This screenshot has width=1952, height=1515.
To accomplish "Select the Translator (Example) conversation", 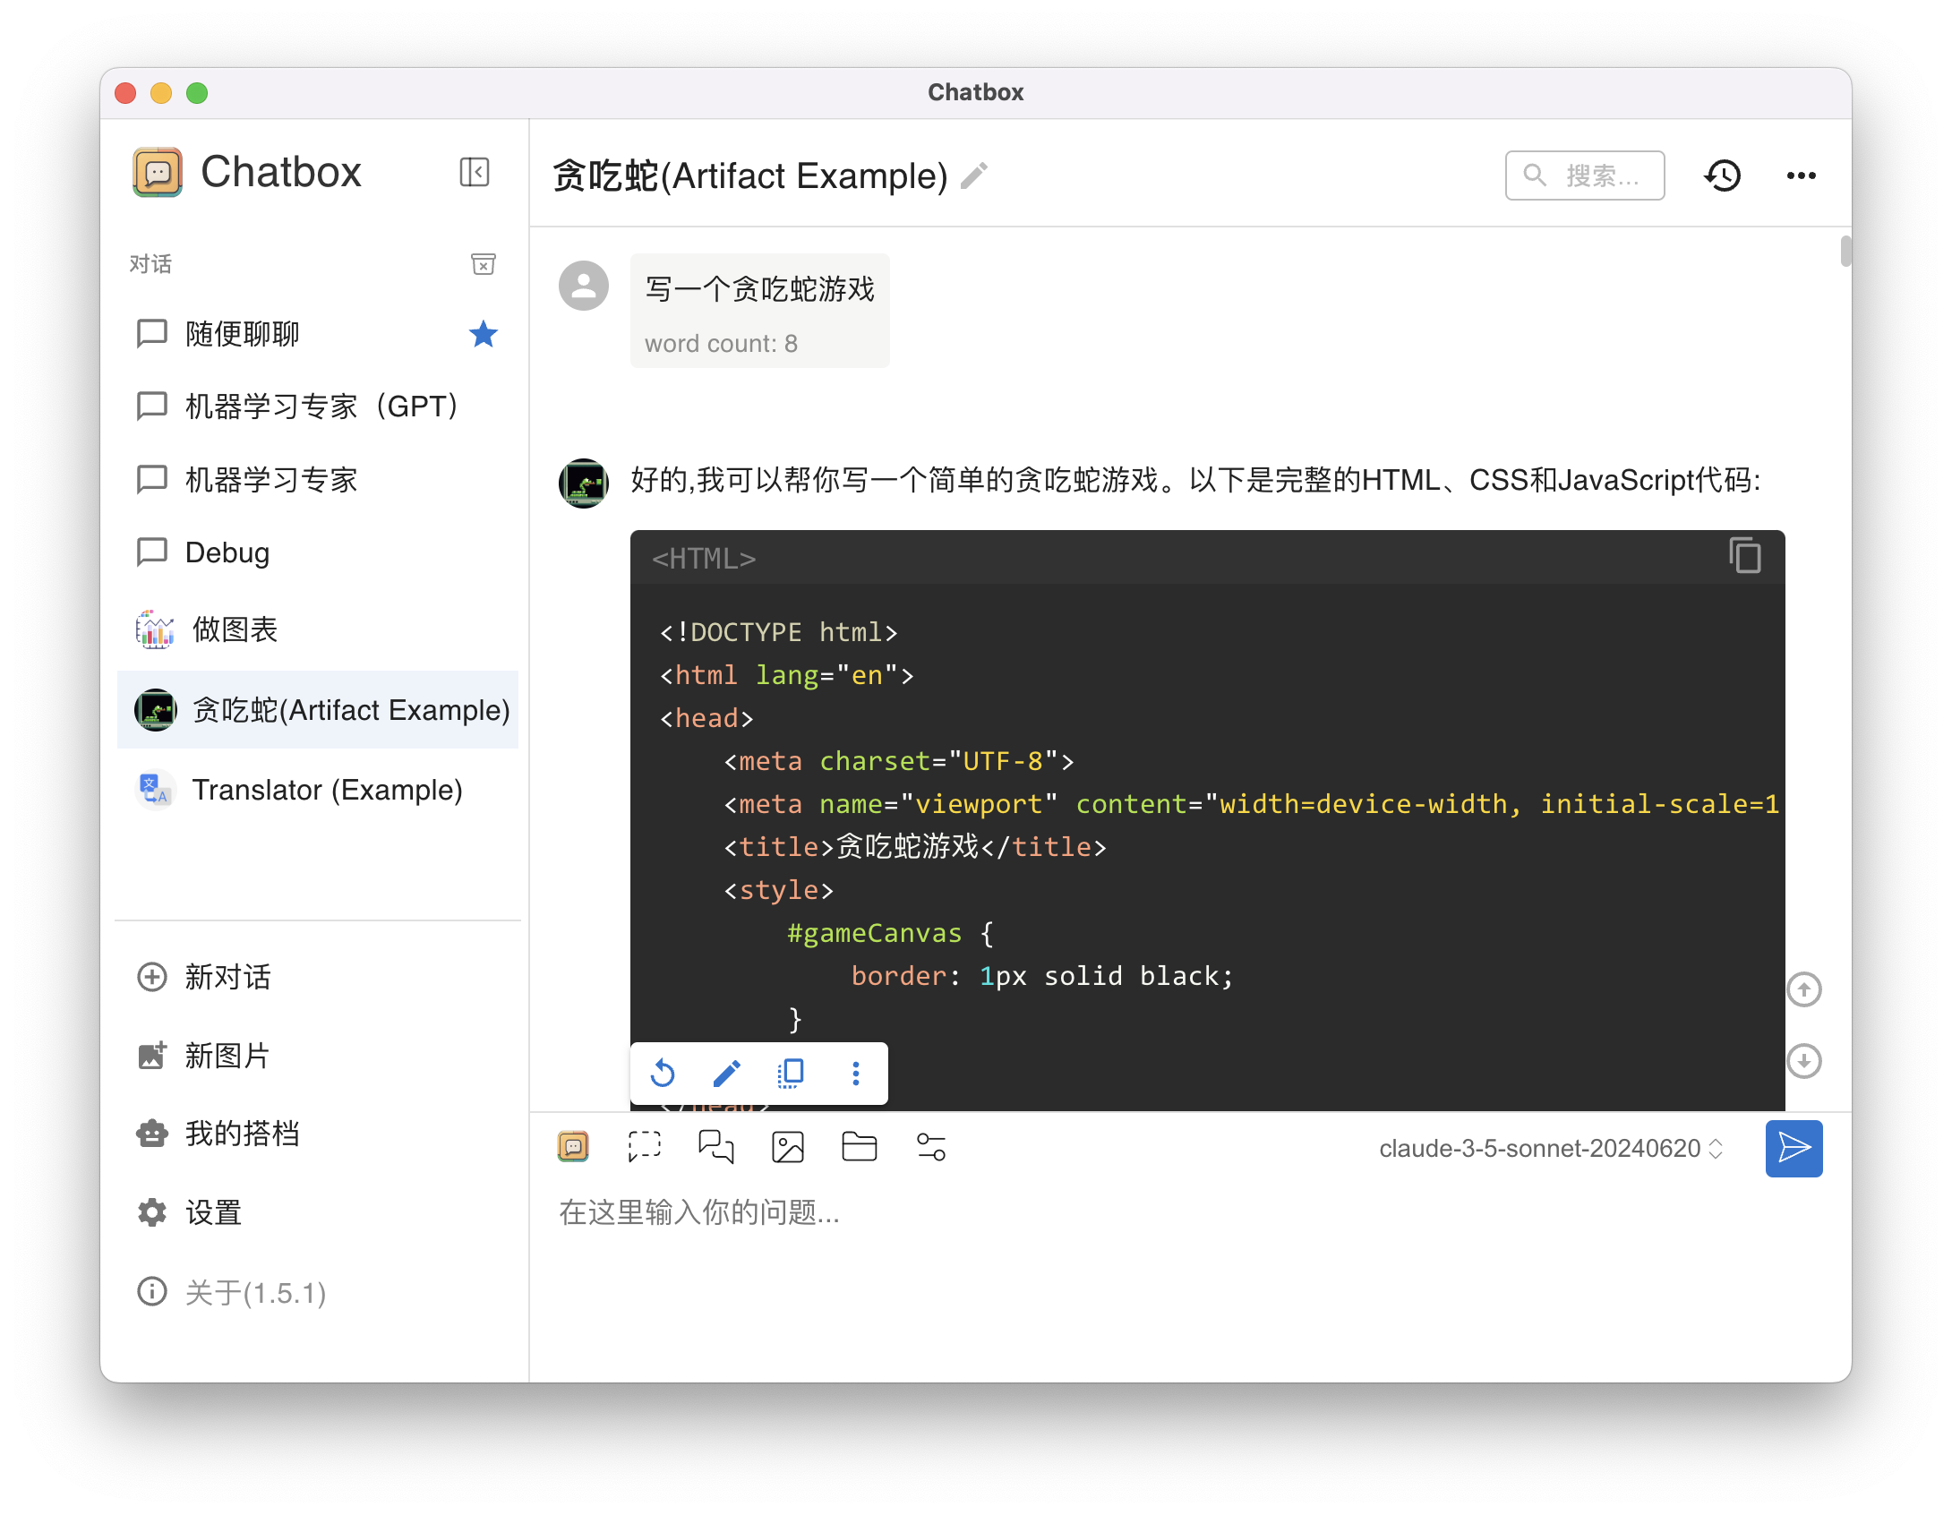I will [327, 790].
